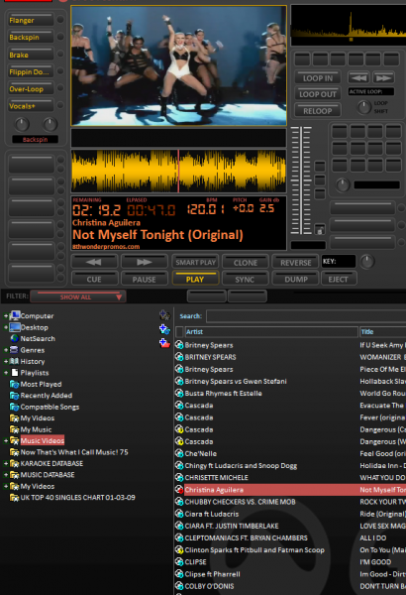This screenshot has height=595, width=406.
Task: Open NetSearch globe icon
Action: tap(15, 338)
